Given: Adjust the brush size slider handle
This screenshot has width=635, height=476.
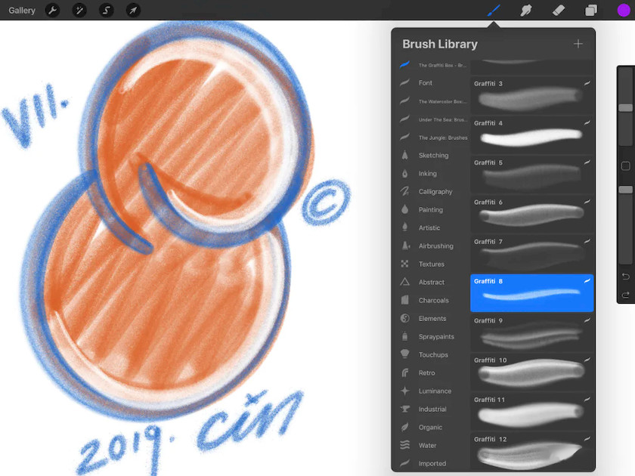Looking at the screenshot, I should coord(625,108).
